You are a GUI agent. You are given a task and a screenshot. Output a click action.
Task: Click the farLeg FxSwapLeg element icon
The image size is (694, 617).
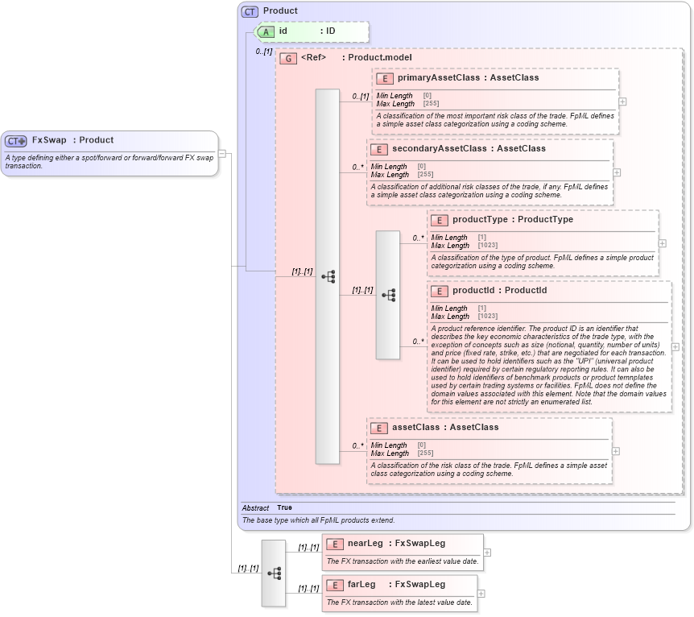pos(336,585)
